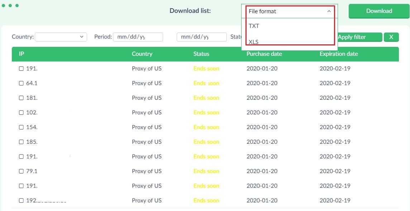Mark the checkbox for IP 79.1

pyautogui.click(x=21, y=171)
